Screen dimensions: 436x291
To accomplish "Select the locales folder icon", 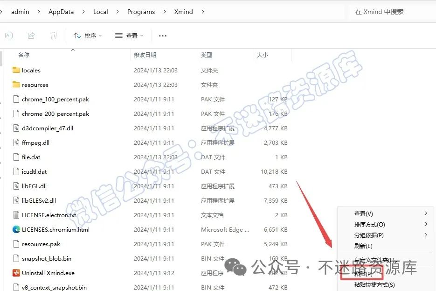I will click(16, 70).
